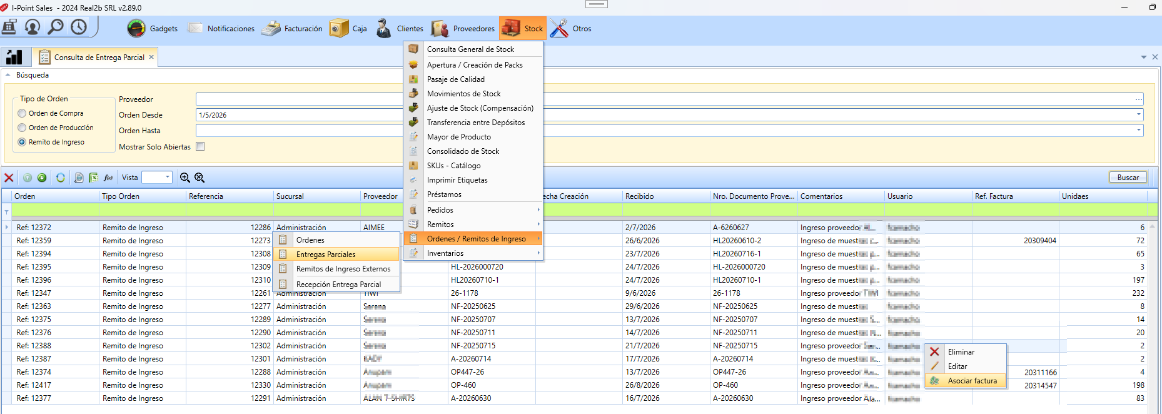This screenshot has width=1162, height=414.
Task: Select Ordenes submenu item
Action: [x=336, y=240]
